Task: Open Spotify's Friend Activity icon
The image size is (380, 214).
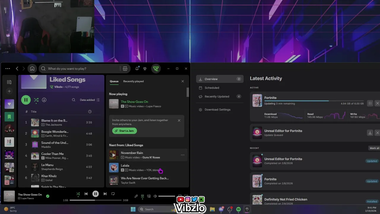Action: point(145,69)
